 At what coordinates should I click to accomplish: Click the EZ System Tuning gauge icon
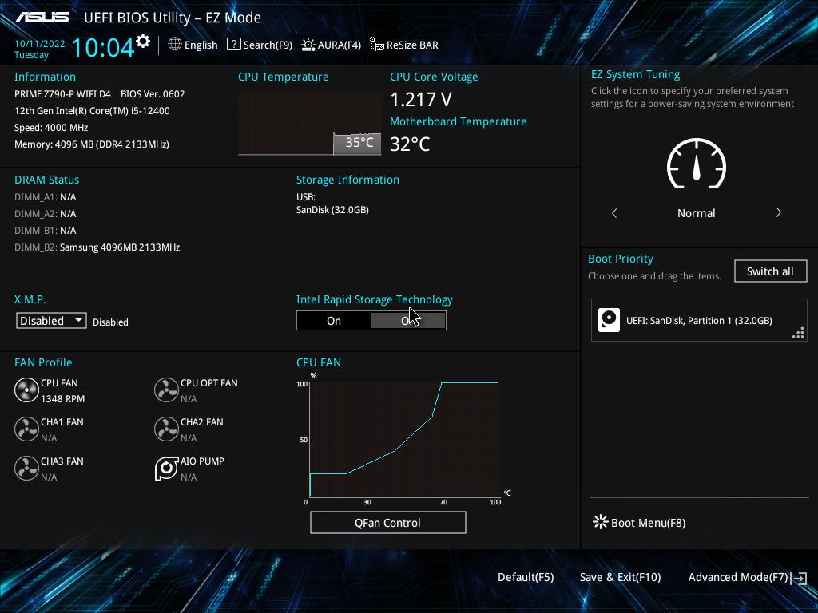[x=697, y=164]
